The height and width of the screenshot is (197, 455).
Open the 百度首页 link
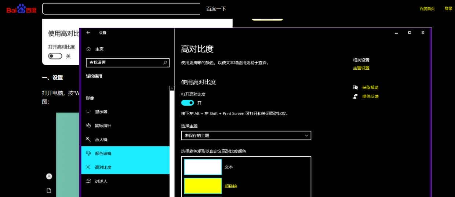click(427, 9)
